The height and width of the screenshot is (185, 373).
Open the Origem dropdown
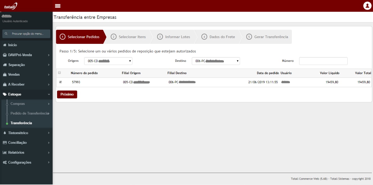108,61
